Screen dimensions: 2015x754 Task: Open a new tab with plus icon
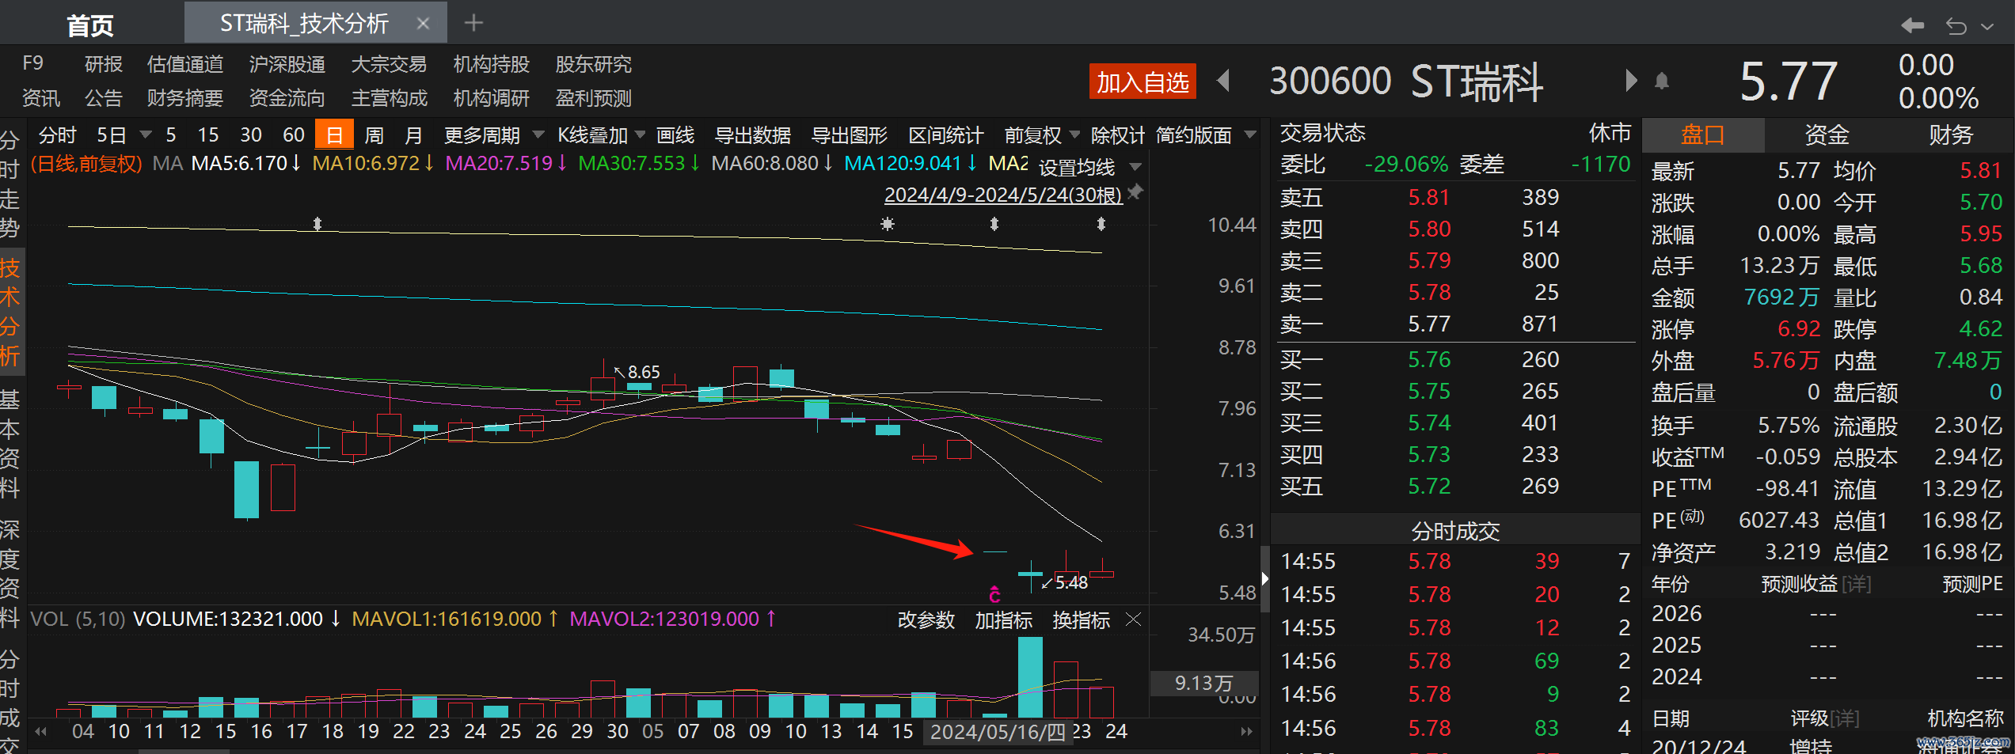coord(473,23)
